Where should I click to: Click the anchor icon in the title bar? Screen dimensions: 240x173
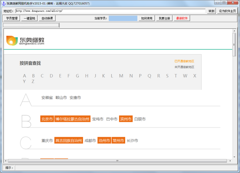click(x=3, y=3)
